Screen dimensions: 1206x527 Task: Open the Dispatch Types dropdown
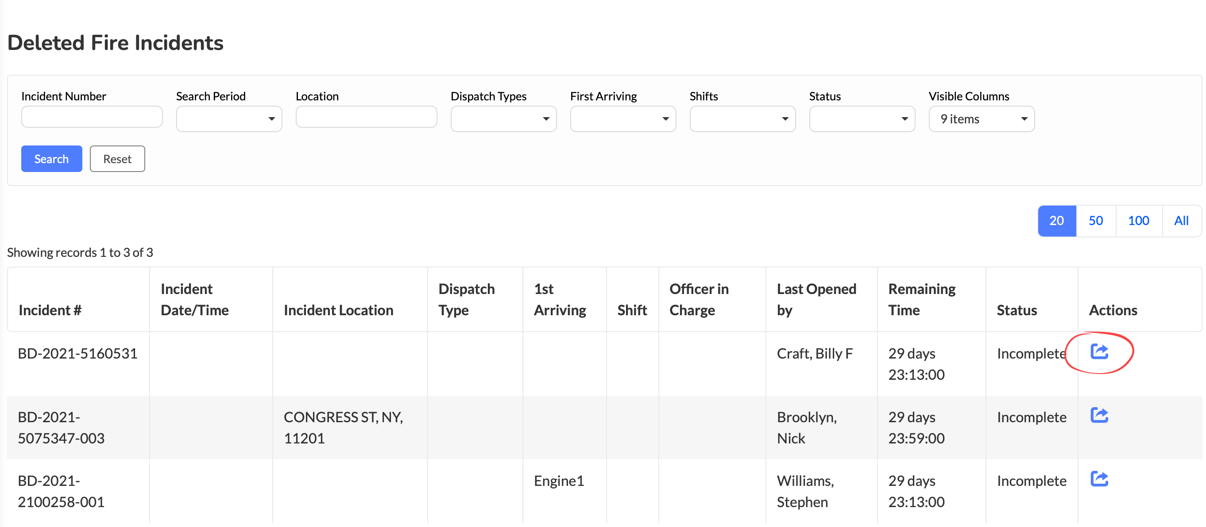(x=503, y=119)
